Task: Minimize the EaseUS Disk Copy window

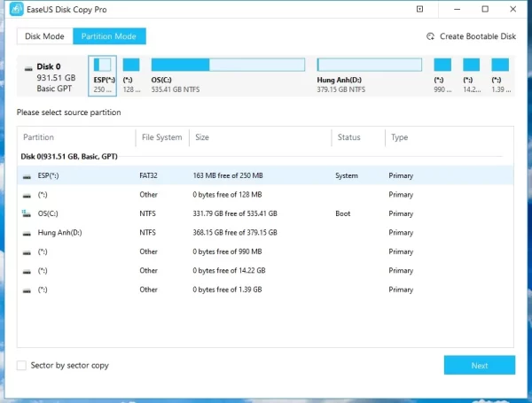Action: point(457,9)
